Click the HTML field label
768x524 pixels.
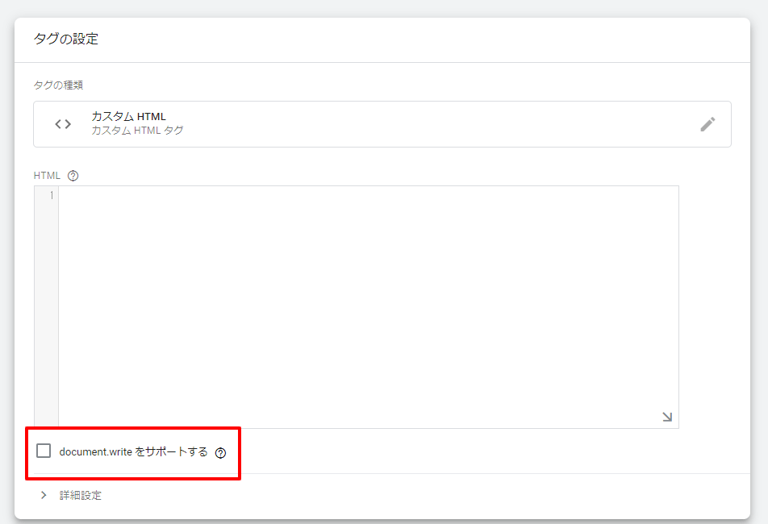[x=47, y=176]
